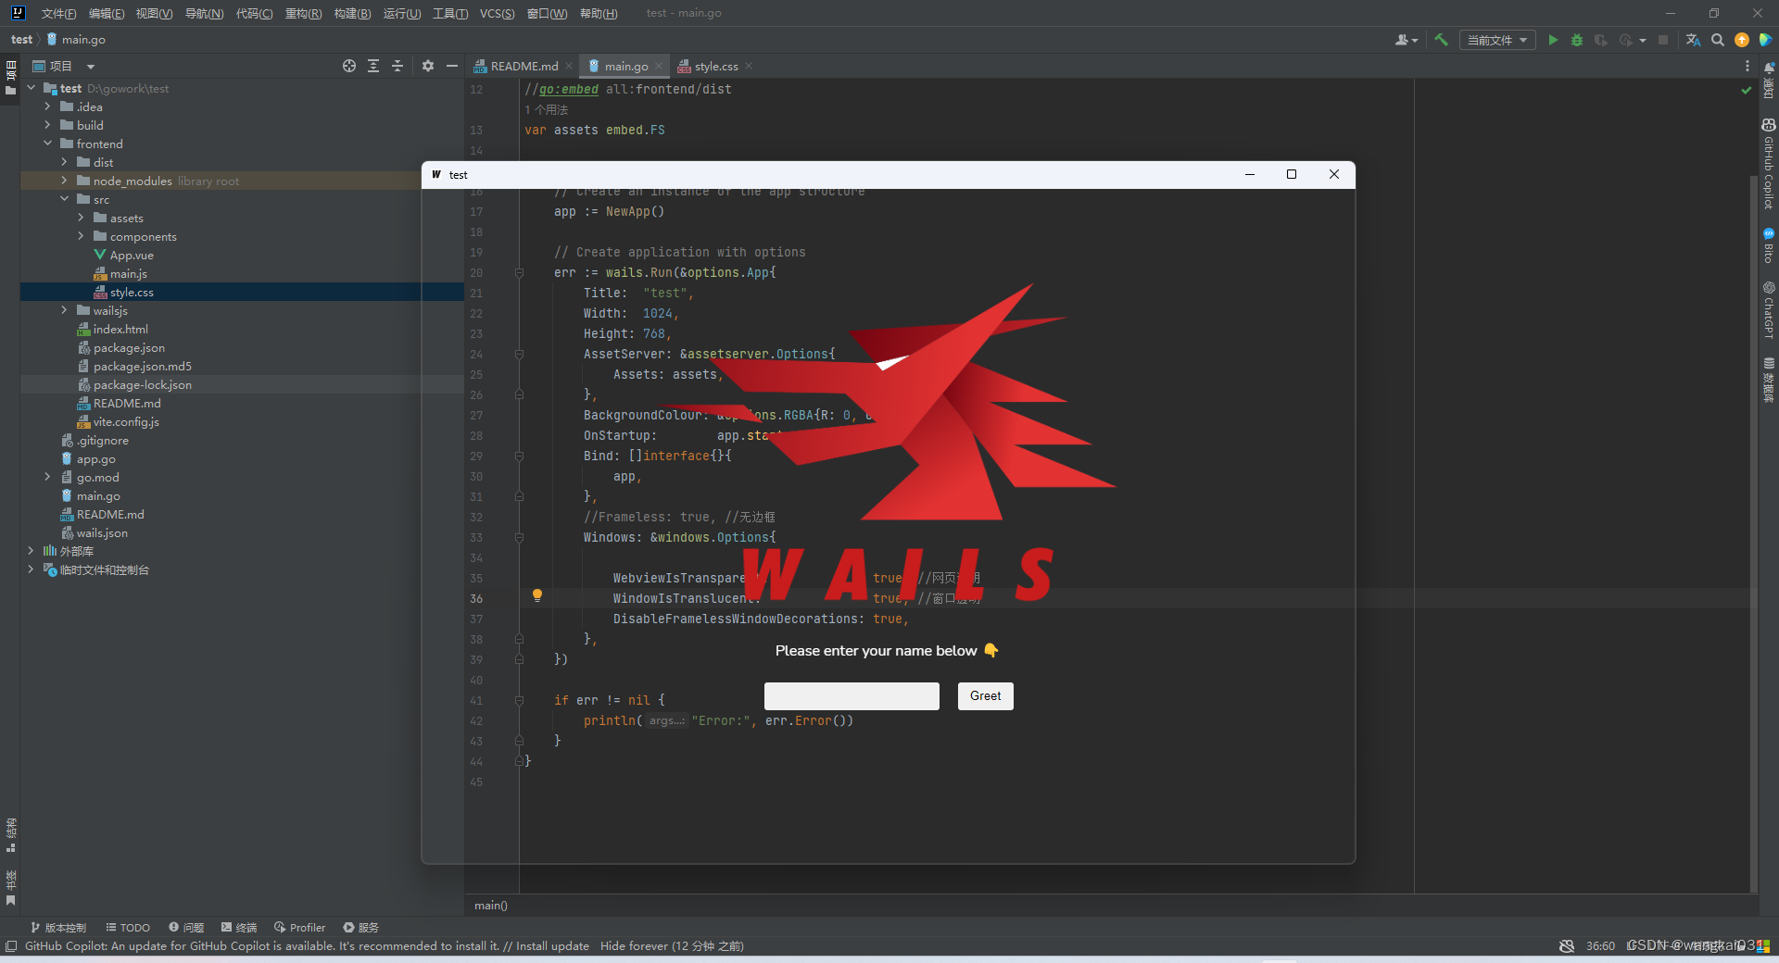Collapse all nodes in project tree
Viewport: 1779px width, 963px height.
pos(397,66)
